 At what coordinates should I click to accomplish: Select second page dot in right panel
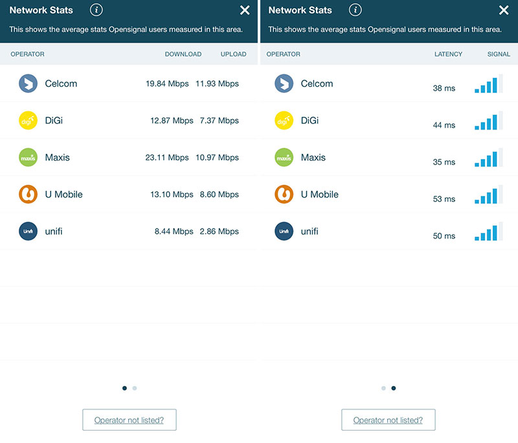point(394,388)
